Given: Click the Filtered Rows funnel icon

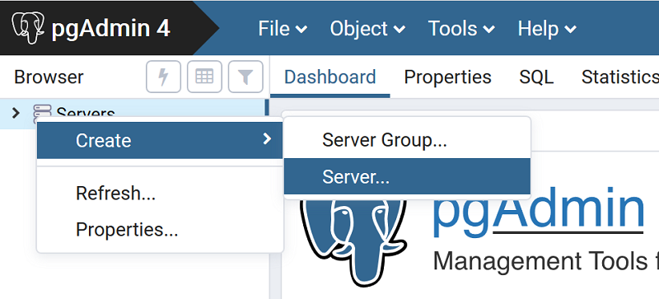Looking at the screenshot, I should click(x=245, y=77).
